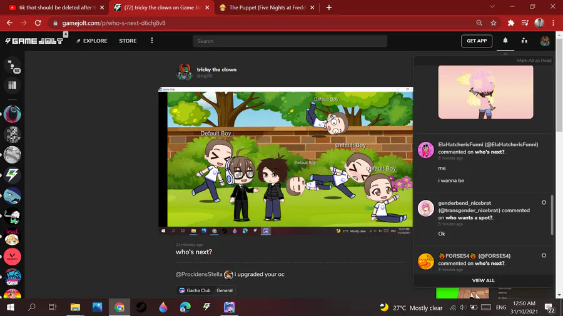Open FORSE54's avatar in notifications
Viewport: 563px width, 316px height.
(x=425, y=261)
